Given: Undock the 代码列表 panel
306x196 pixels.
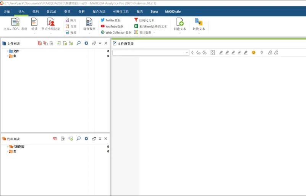Looking at the screenshot, I should click(94, 138).
